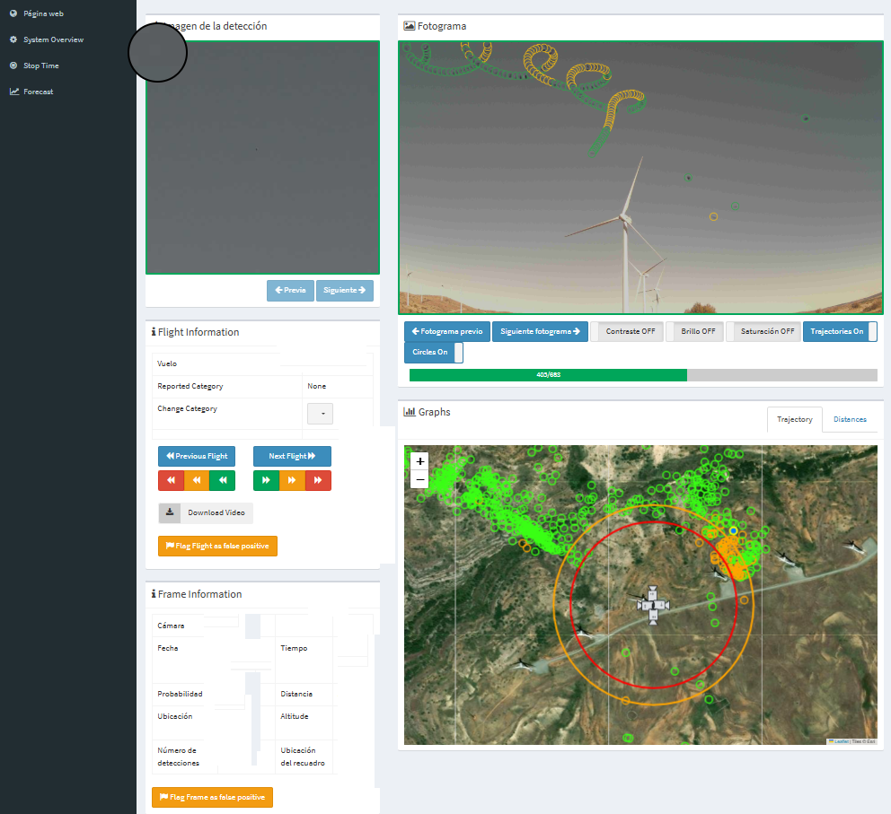Open the Change Category dropdown
Viewport: 891px width, 814px height.
(x=321, y=414)
